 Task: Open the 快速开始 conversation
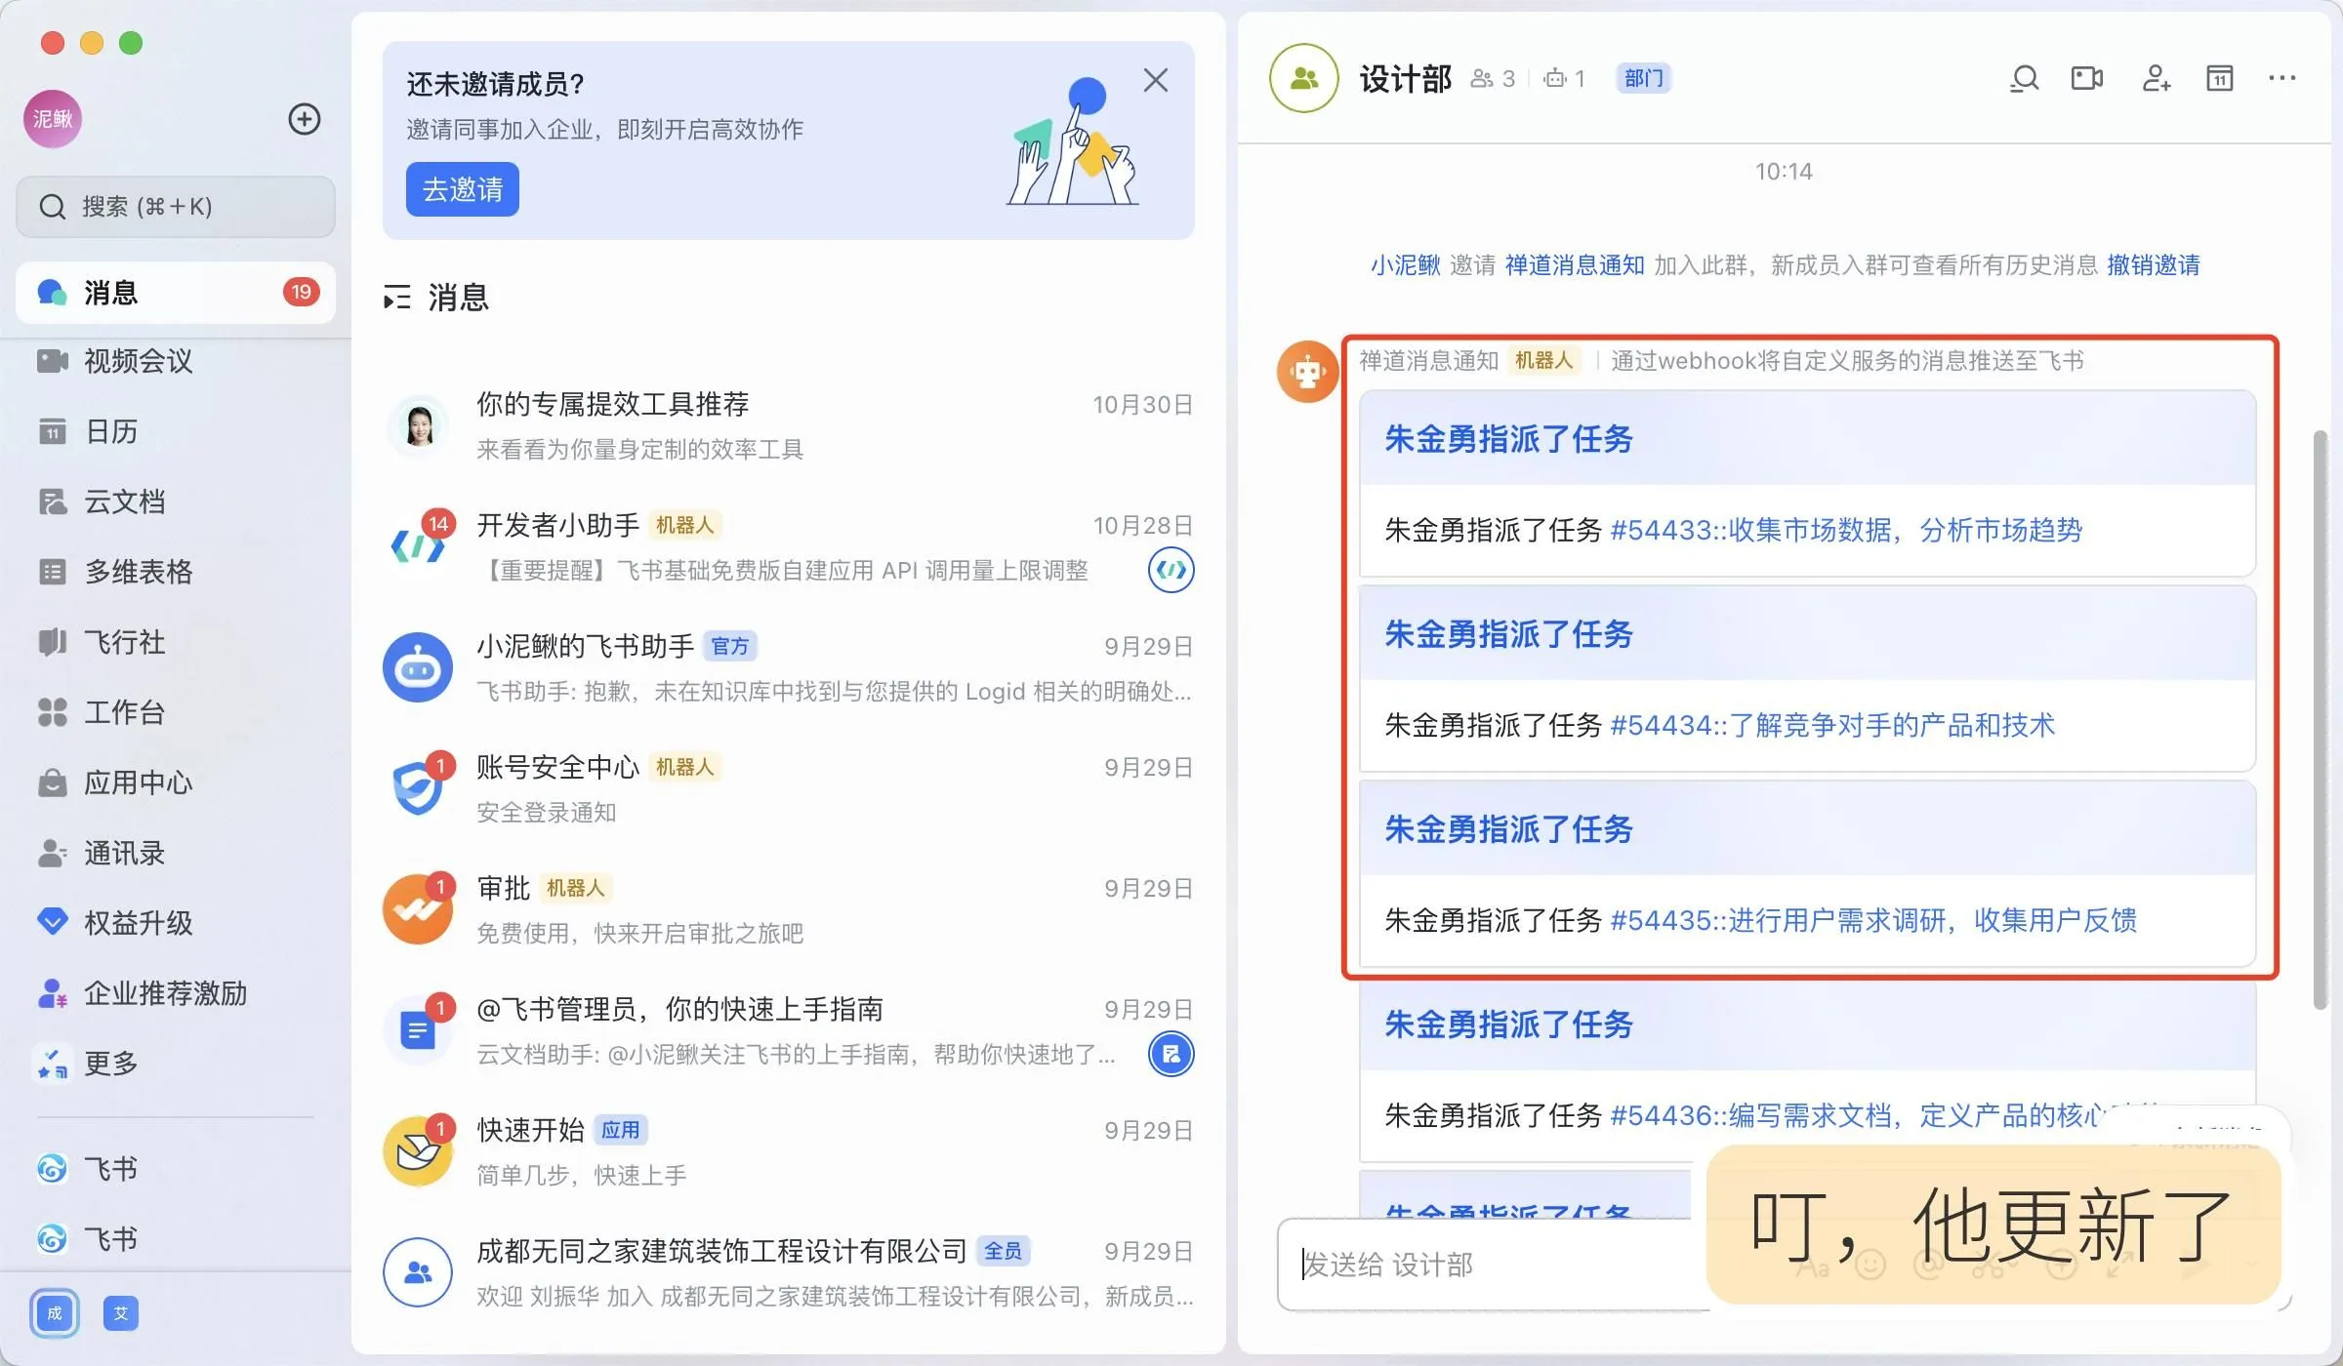(x=789, y=1152)
